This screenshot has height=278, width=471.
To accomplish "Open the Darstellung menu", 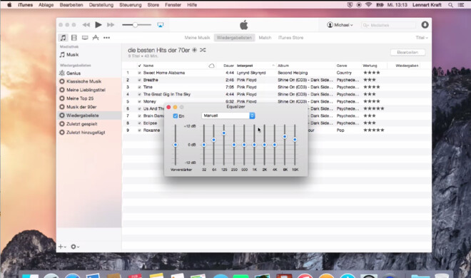I will [101, 5].
